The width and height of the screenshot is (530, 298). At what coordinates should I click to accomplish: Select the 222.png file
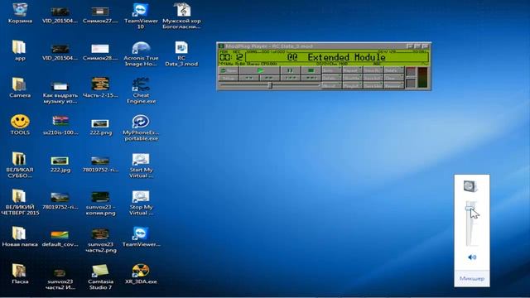pyautogui.click(x=100, y=127)
